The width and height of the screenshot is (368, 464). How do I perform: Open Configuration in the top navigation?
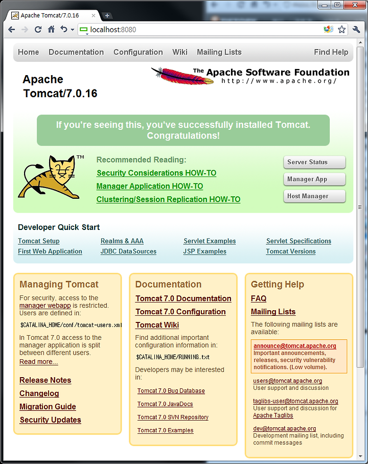pos(139,52)
